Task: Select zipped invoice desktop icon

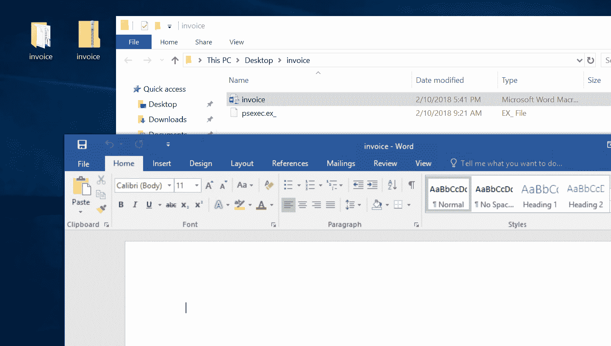Action: [x=88, y=41]
